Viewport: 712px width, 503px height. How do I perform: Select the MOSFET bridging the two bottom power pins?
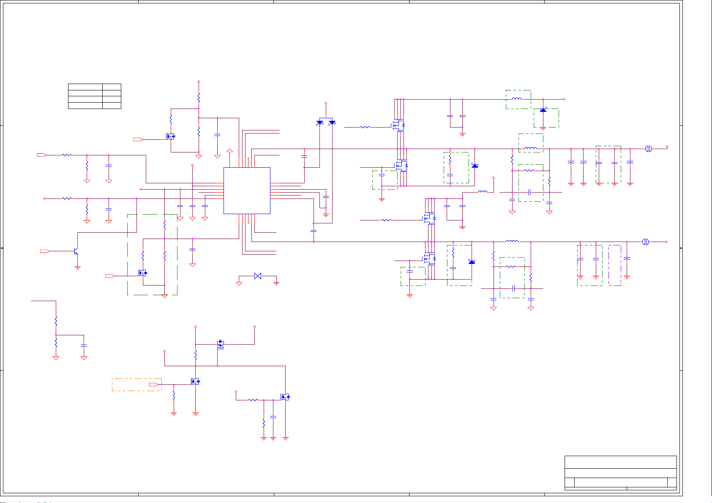click(x=220, y=344)
